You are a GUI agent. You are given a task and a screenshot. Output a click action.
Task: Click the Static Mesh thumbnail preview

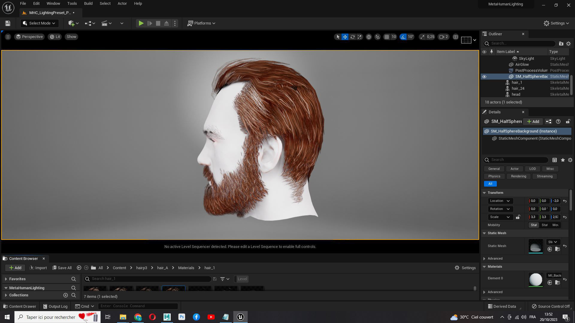point(535,246)
